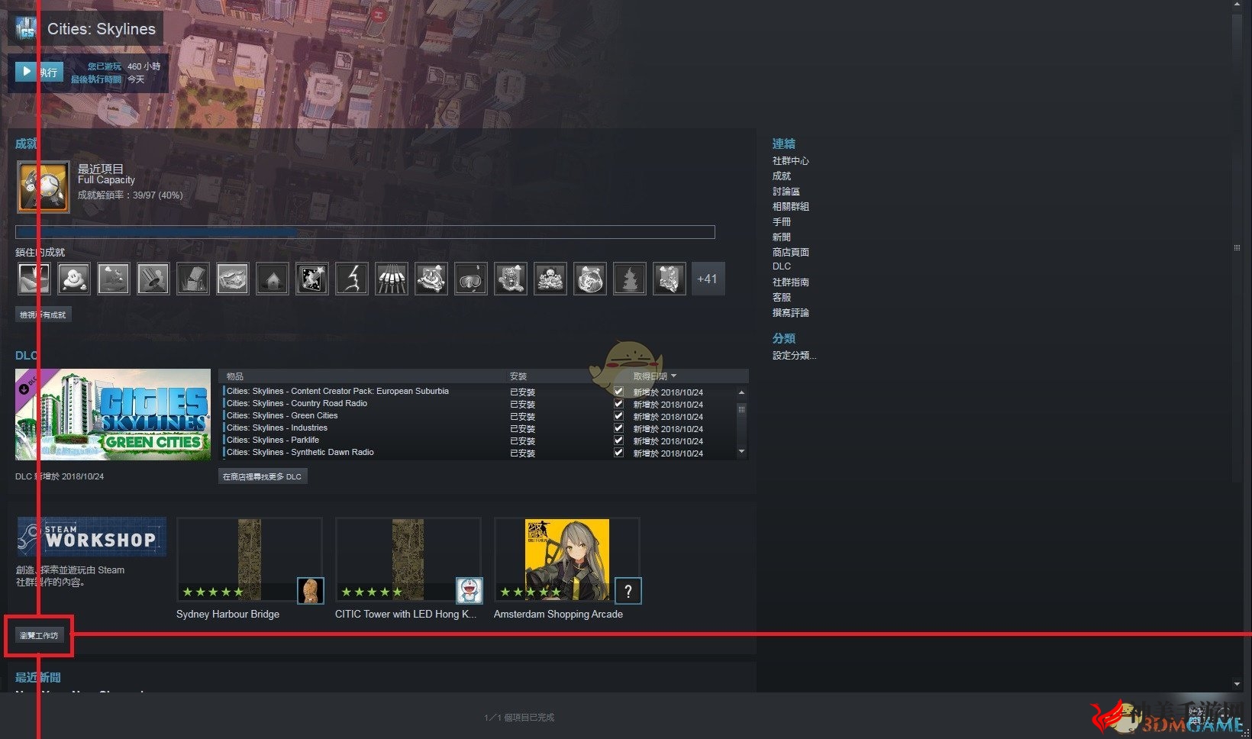Open the Steam Workshop logo banner
The image size is (1252, 739).
tap(92, 537)
